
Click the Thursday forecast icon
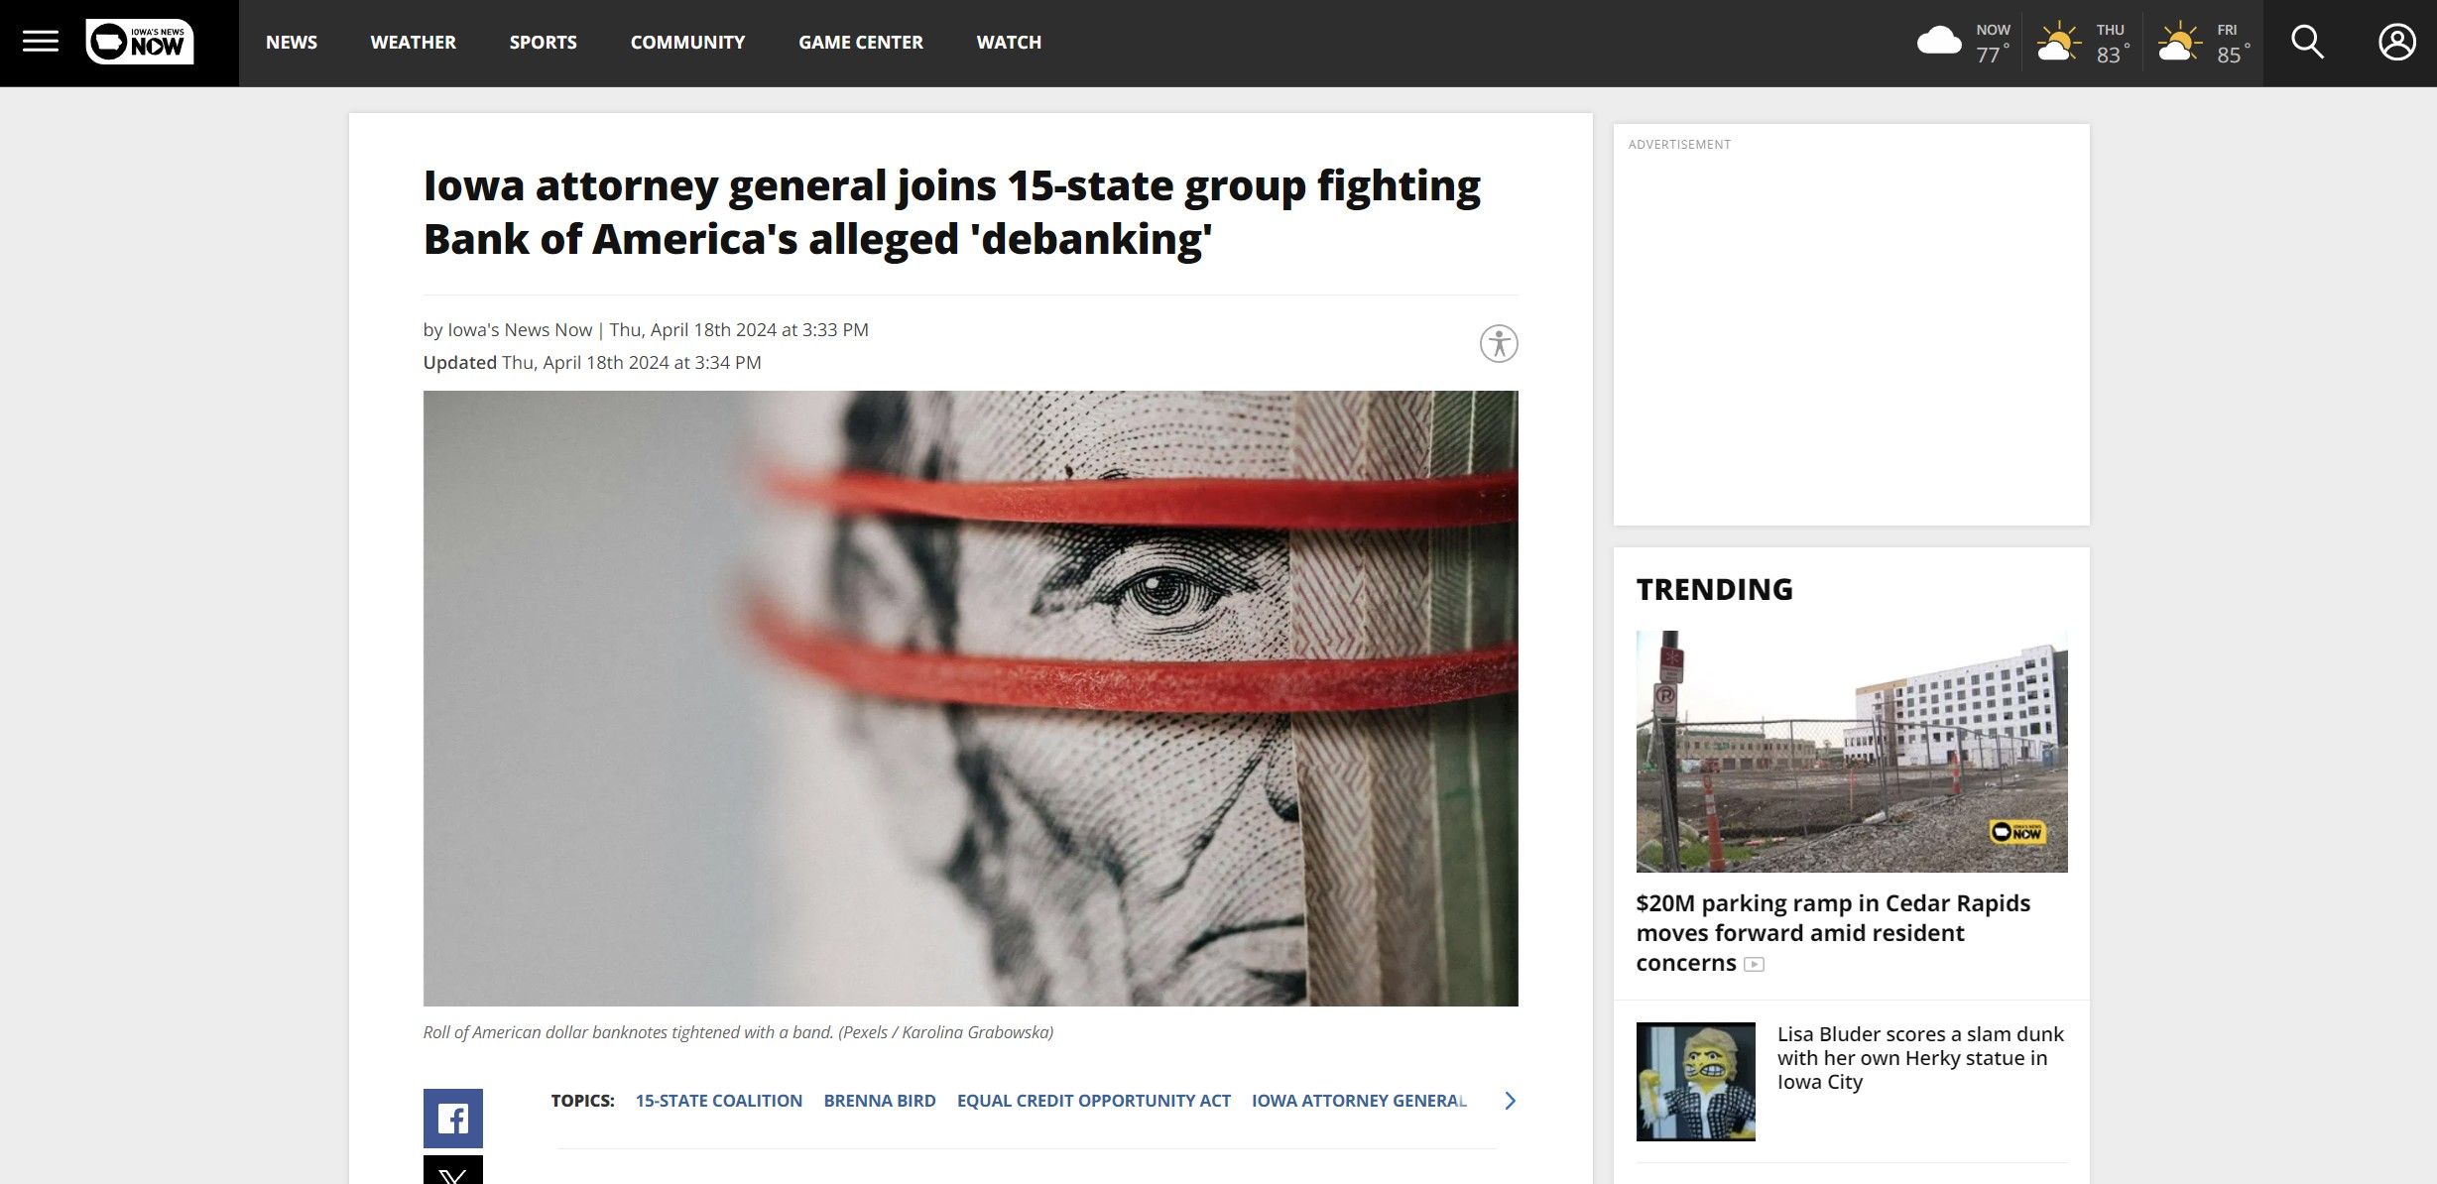pos(2058,42)
